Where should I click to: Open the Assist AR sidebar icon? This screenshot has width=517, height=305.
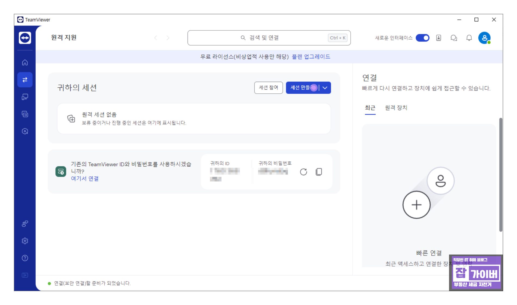click(x=25, y=131)
